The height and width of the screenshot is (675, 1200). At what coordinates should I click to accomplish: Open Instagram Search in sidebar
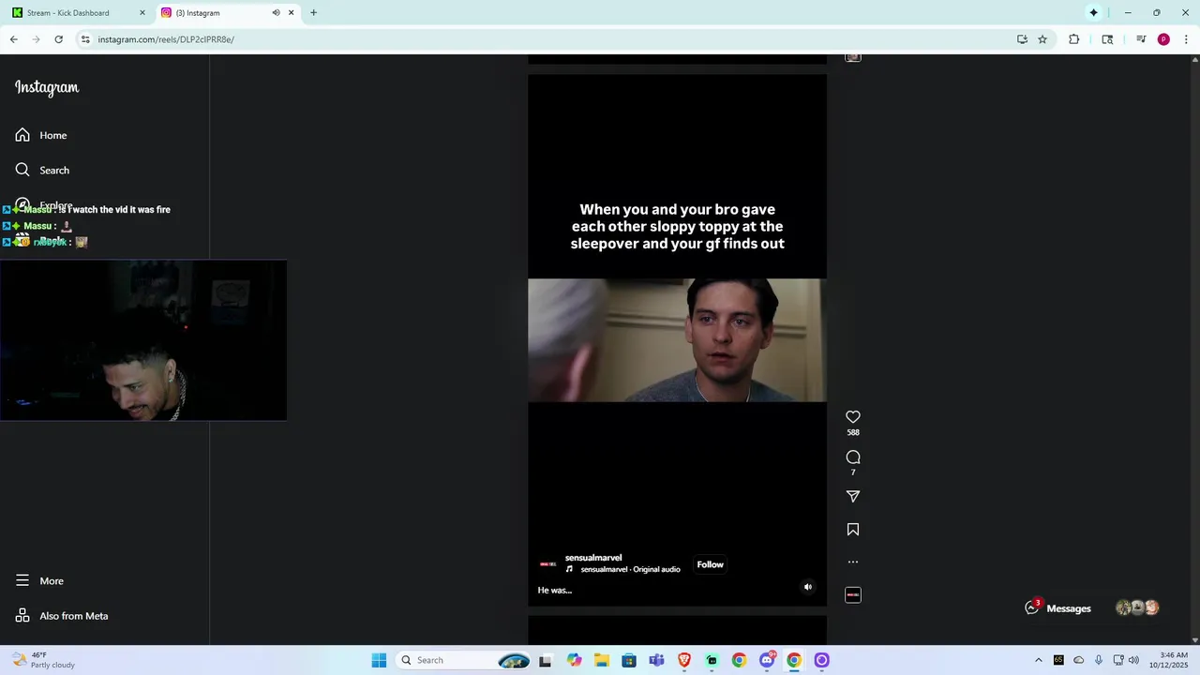(x=42, y=170)
